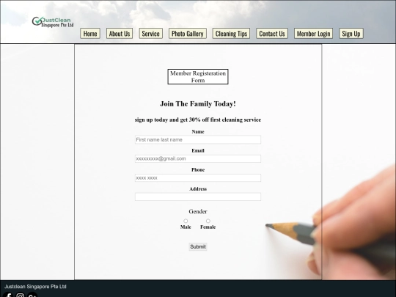Image resolution: width=396 pixels, height=297 pixels.
Task: Focus the Address input field
Action: [198, 197]
